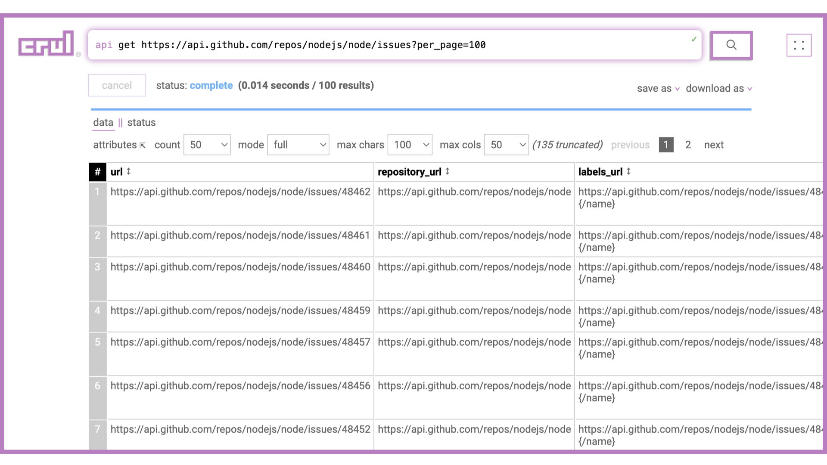This screenshot has height=465, width=827.
Task: Click labels_url cell in row 2
Action: 699,241
